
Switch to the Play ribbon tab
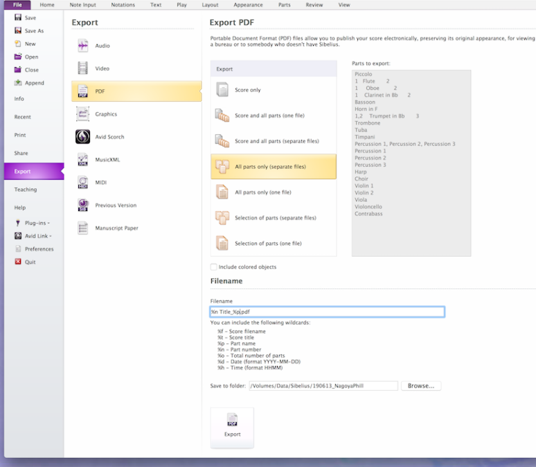[x=182, y=5]
